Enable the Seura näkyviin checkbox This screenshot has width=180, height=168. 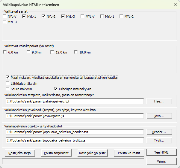click(8, 89)
